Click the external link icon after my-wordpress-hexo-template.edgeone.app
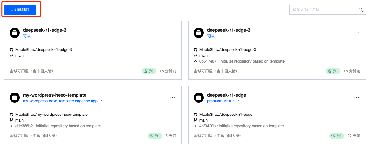This screenshot has height=148, width=370. click(101, 101)
